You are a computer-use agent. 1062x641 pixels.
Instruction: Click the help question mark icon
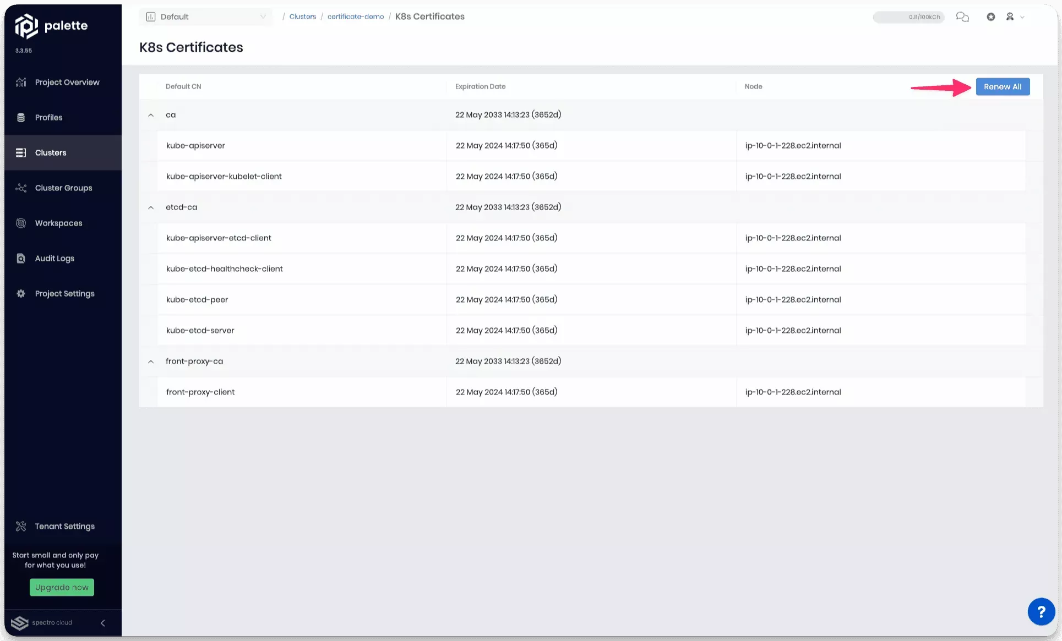(1041, 611)
